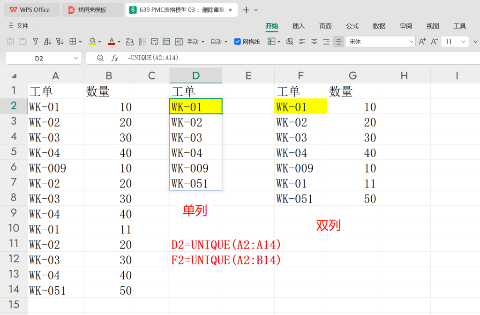480x315 pixels.
Task: Open the borders dropdown arrow
Action: (81, 42)
